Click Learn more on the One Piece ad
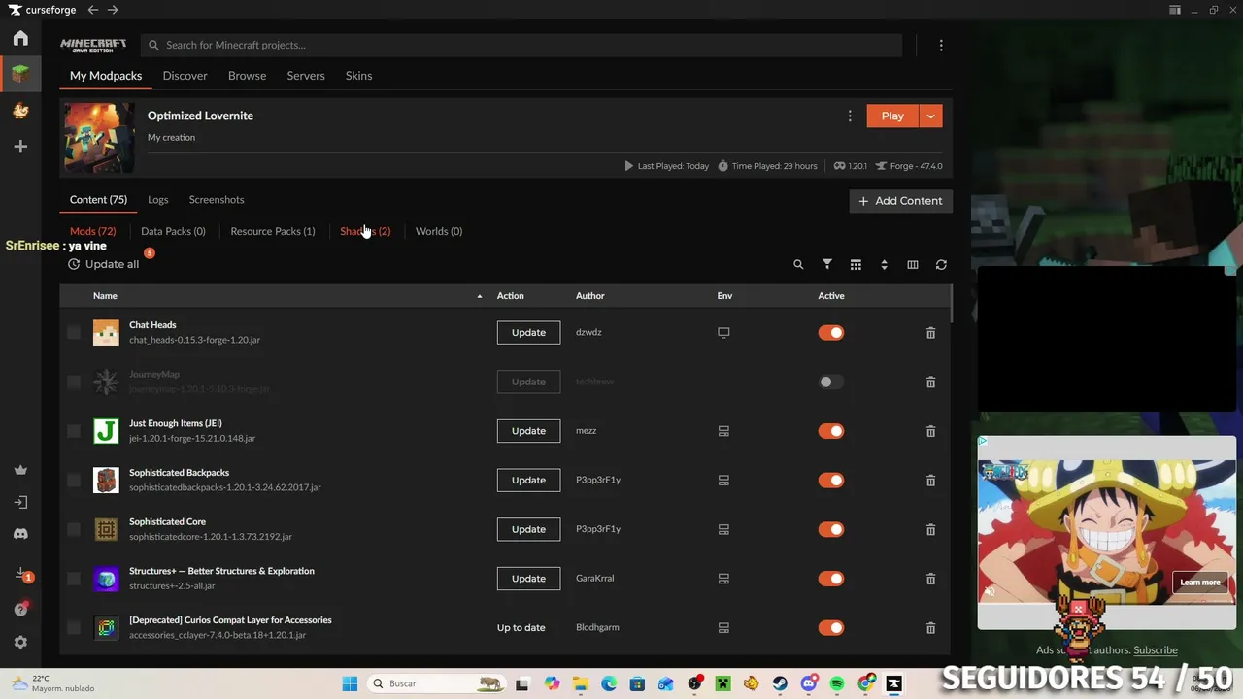1243x699 pixels. coord(1200,582)
